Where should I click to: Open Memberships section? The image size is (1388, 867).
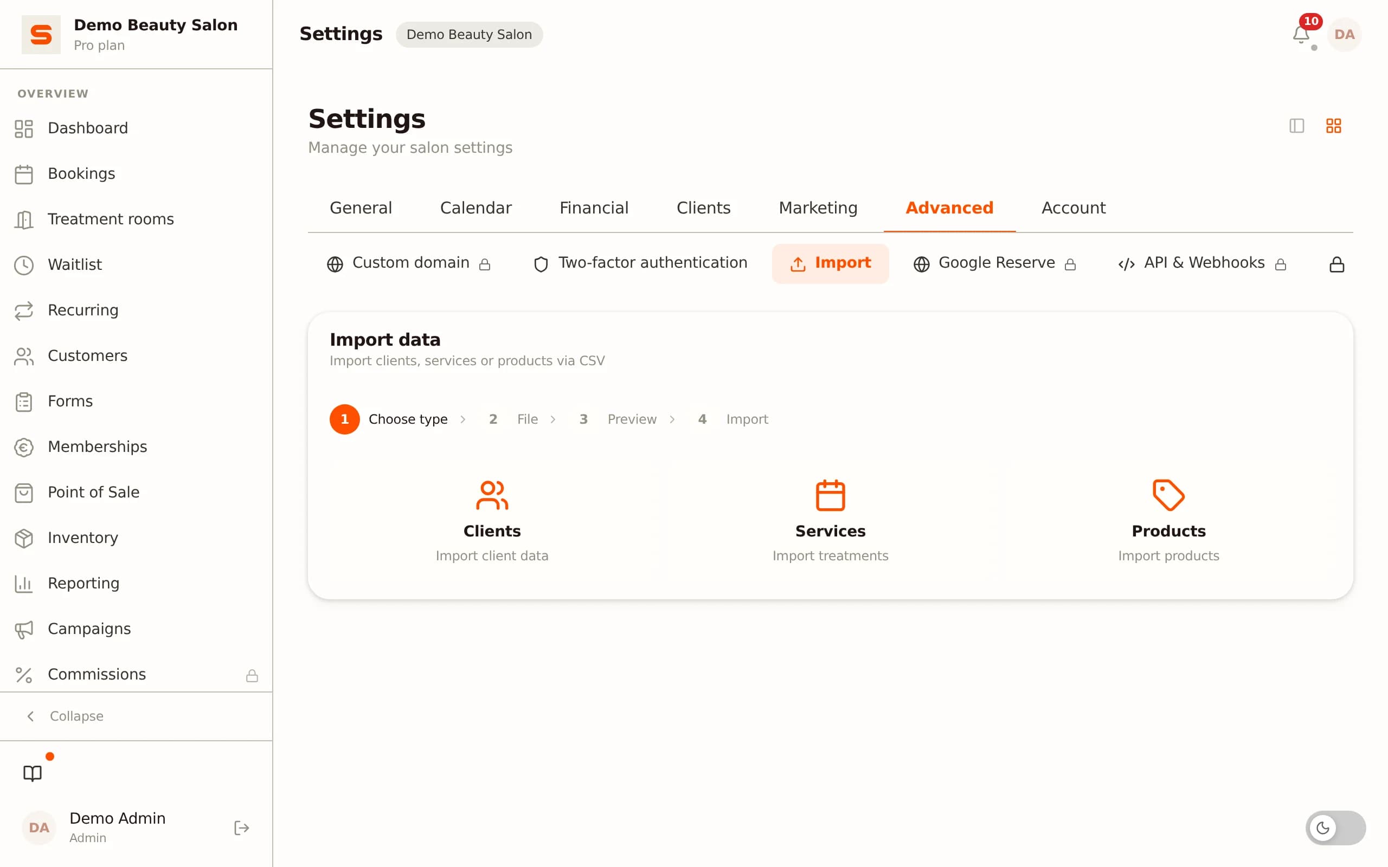click(136, 447)
